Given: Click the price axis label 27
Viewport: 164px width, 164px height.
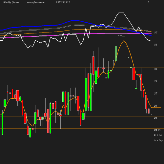Looking at the screenshot, I should tap(155, 93).
